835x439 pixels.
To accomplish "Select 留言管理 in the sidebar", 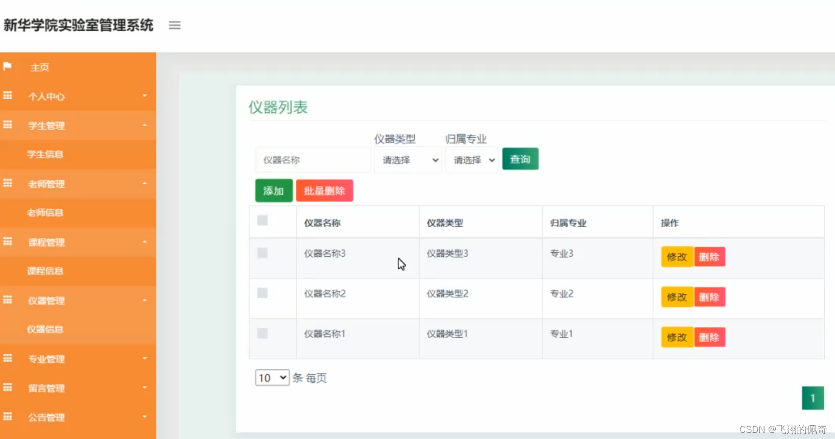I will pyautogui.click(x=46, y=388).
